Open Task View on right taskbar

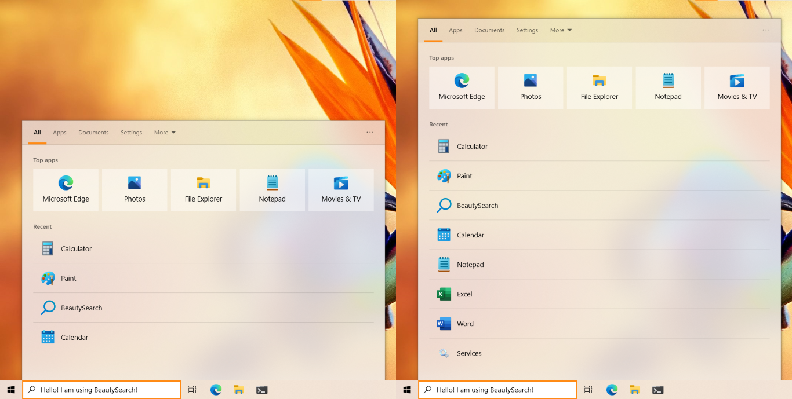click(x=588, y=390)
